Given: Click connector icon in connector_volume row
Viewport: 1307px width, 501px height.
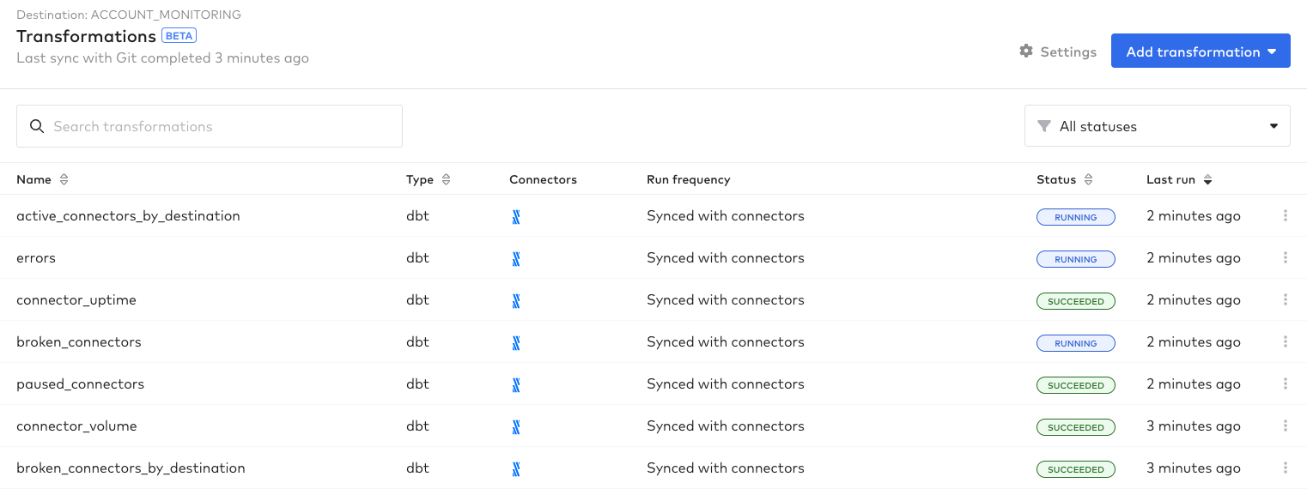Looking at the screenshot, I should click(x=516, y=427).
